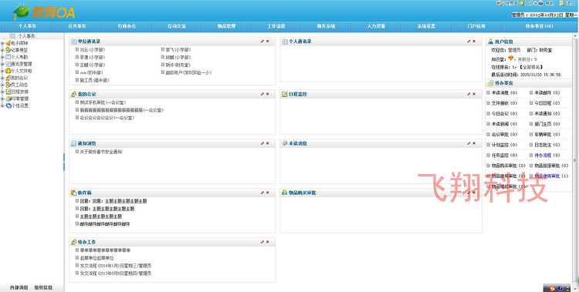Expand the 员工动态 tree node
579x292 pixels.
[2, 85]
